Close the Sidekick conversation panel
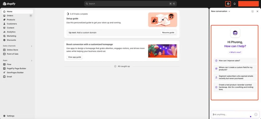Screen dimensions: 261x119 257,11
